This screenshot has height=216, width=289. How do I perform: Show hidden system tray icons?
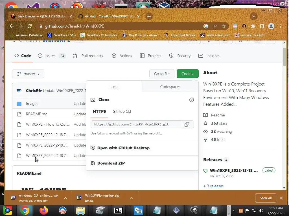coord(234,211)
